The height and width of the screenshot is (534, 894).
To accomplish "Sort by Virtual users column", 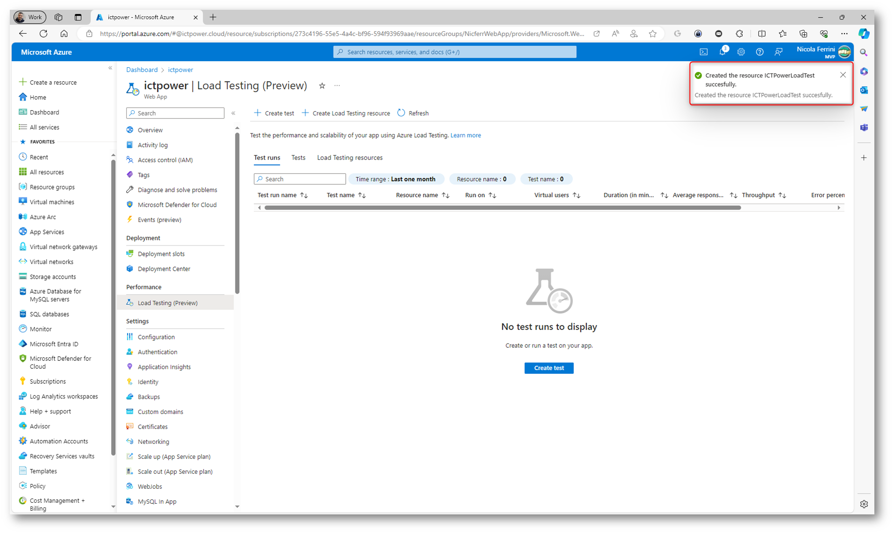I will pyautogui.click(x=557, y=195).
